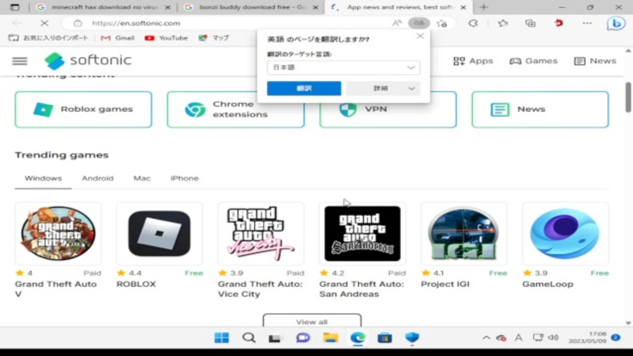
Task: Stop loading the page
Action: [x=44, y=23]
